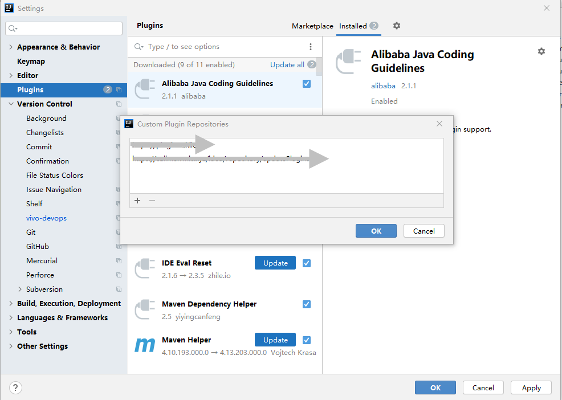This screenshot has height=400, width=562.
Task: Click the settings search magnifier icon
Action: pyautogui.click(x=13, y=28)
